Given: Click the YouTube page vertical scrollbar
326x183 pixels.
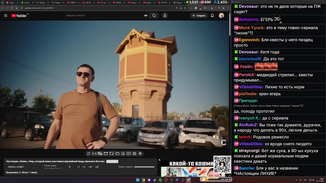Looking at the screenshot, I should click(x=230, y=24).
